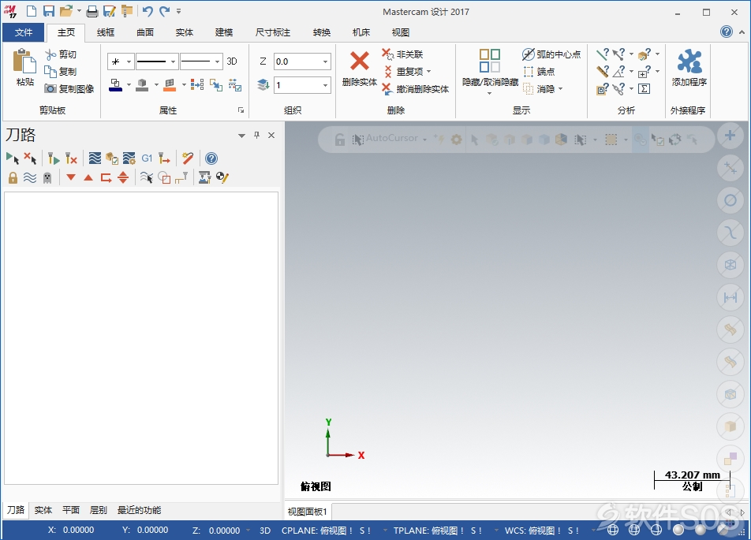Toggle the AutoCursor lock icon
Image resolution: width=751 pixels, height=540 pixels.
(x=339, y=140)
